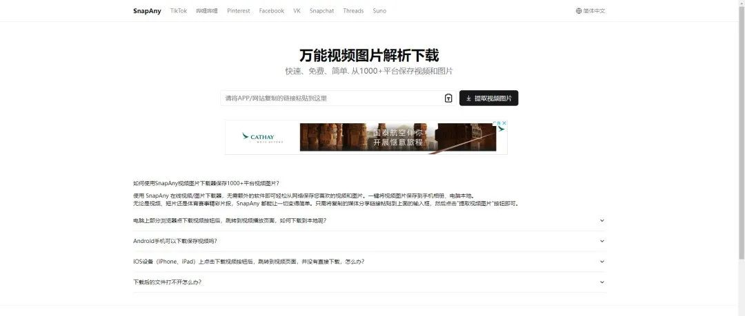Click the paste clipboard icon

[448, 98]
